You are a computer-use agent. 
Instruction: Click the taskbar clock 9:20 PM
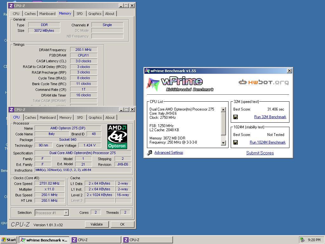[314, 240]
